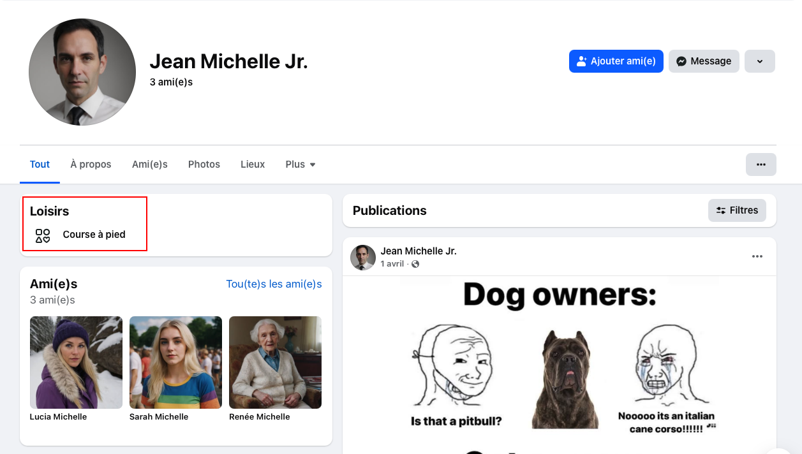Open the Filtres button
Viewport: 802px width, 454px height.
(x=737, y=210)
